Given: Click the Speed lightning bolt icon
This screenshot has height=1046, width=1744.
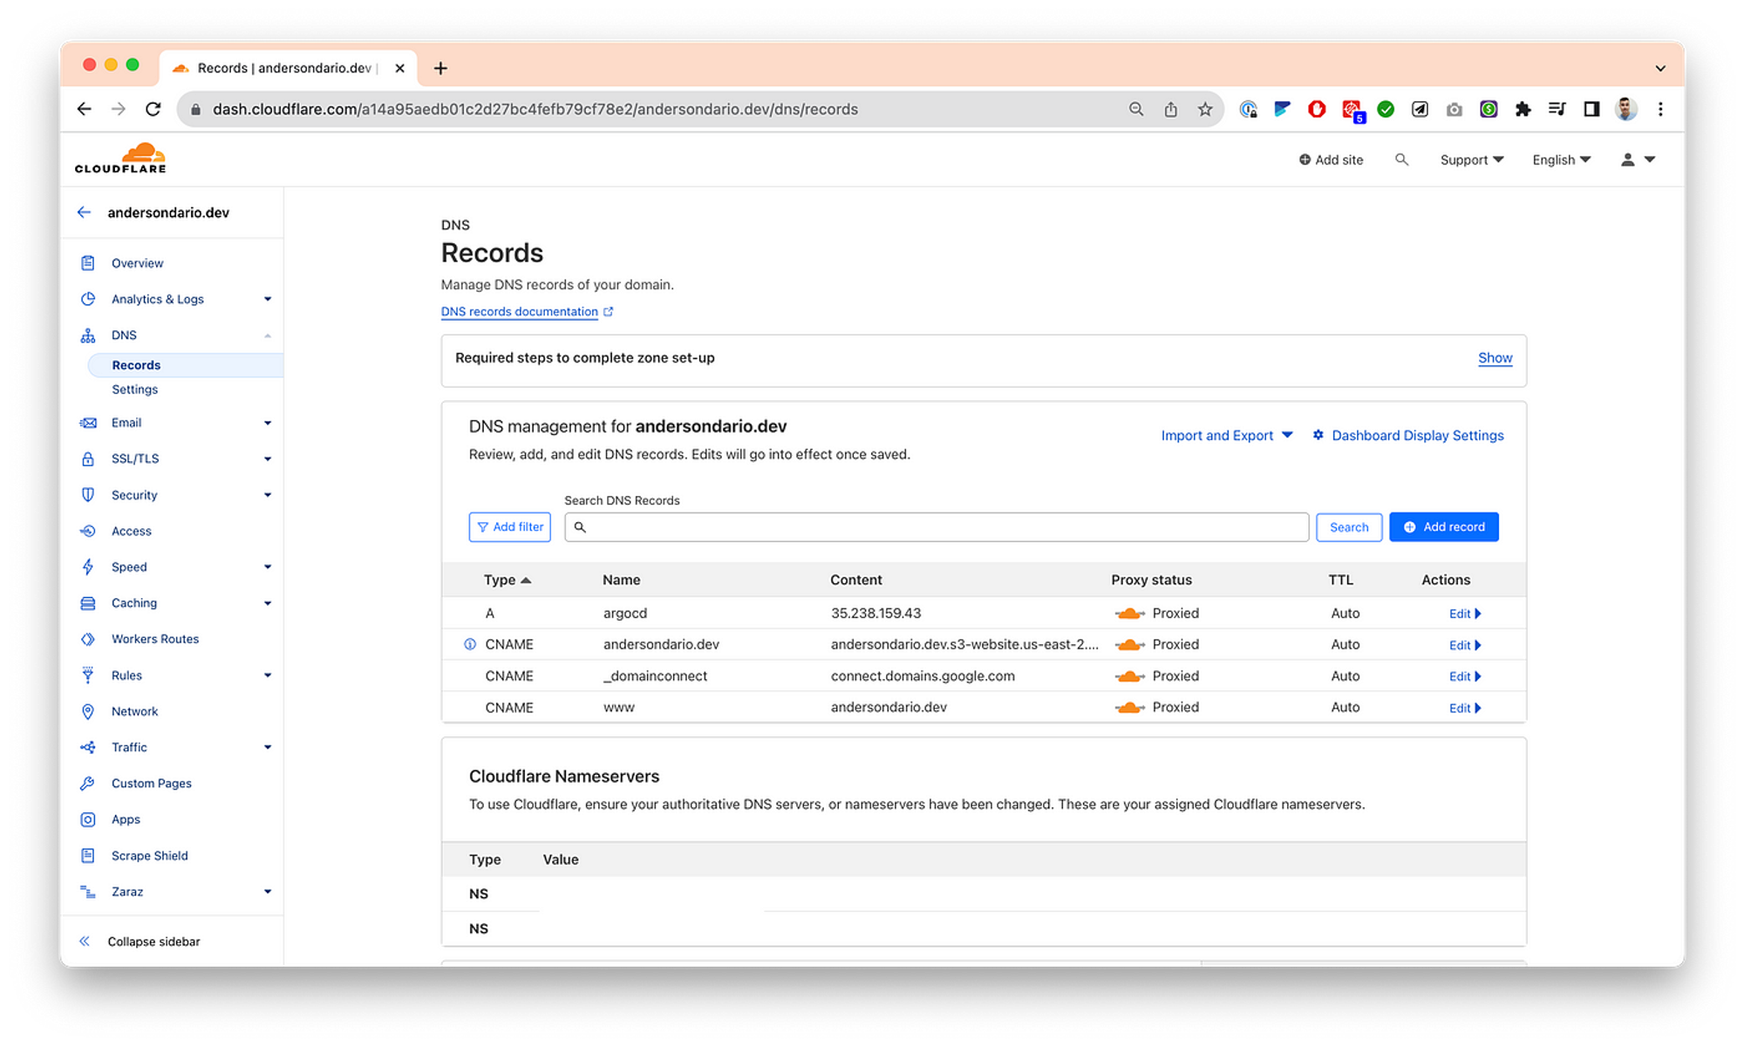Looking at the screenshot, I should pos(88,567).
